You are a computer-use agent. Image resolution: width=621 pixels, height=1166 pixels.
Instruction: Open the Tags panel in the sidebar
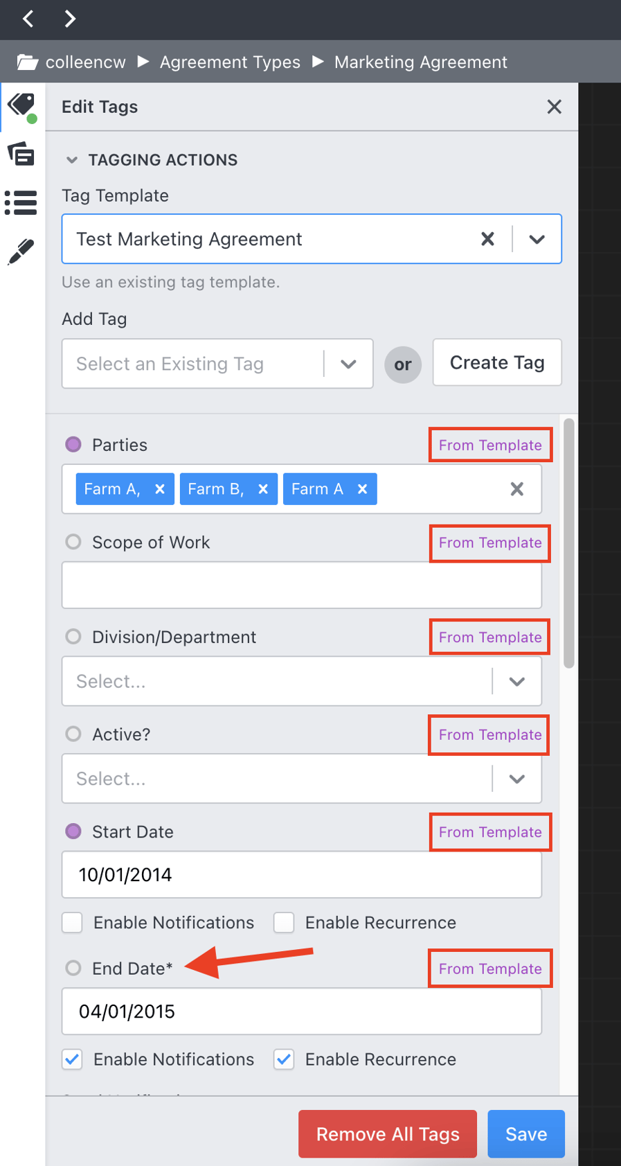pos(21,105)
